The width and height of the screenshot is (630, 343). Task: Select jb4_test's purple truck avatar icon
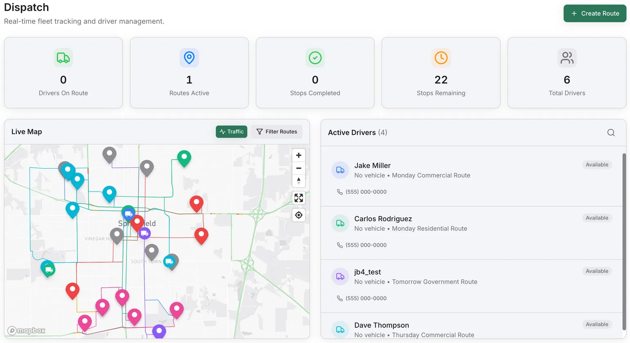tap(340, 277)
